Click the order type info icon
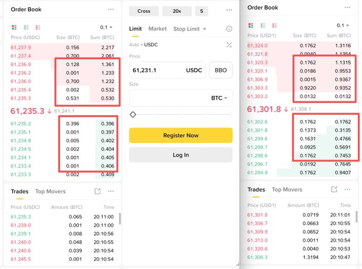362x269 pixels. 229,29
